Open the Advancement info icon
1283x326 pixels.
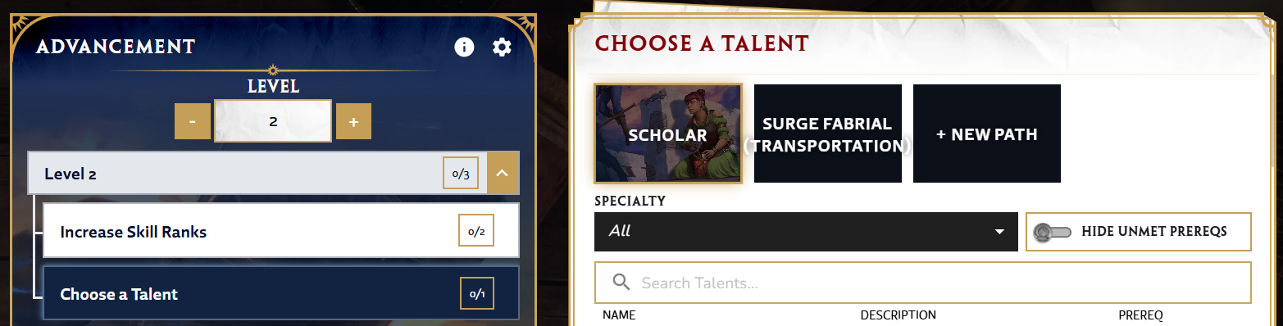[x=464, y=47]
